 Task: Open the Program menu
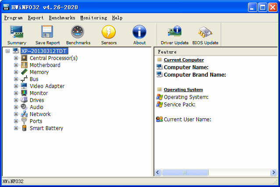13,18
